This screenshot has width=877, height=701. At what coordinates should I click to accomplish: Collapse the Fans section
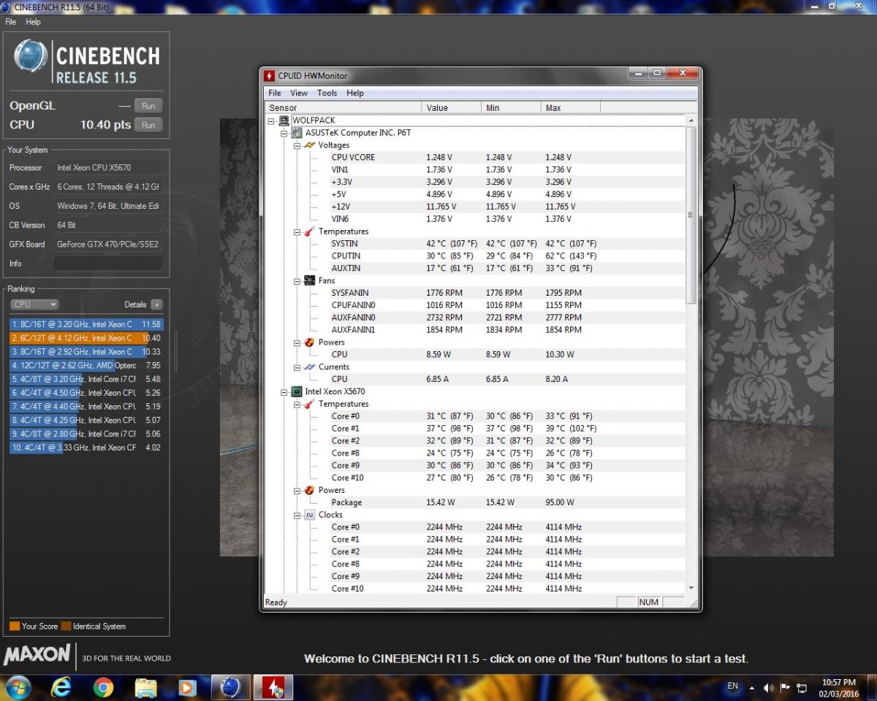(x=297, y=280)
